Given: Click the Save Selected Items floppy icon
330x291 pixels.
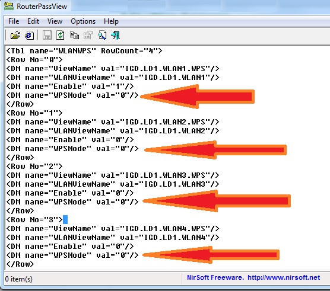Looking at the screenshot, I should [x=47, y=35].
